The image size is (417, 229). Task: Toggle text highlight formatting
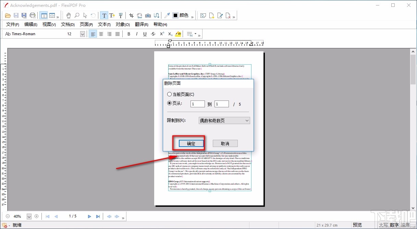(178, 34)
